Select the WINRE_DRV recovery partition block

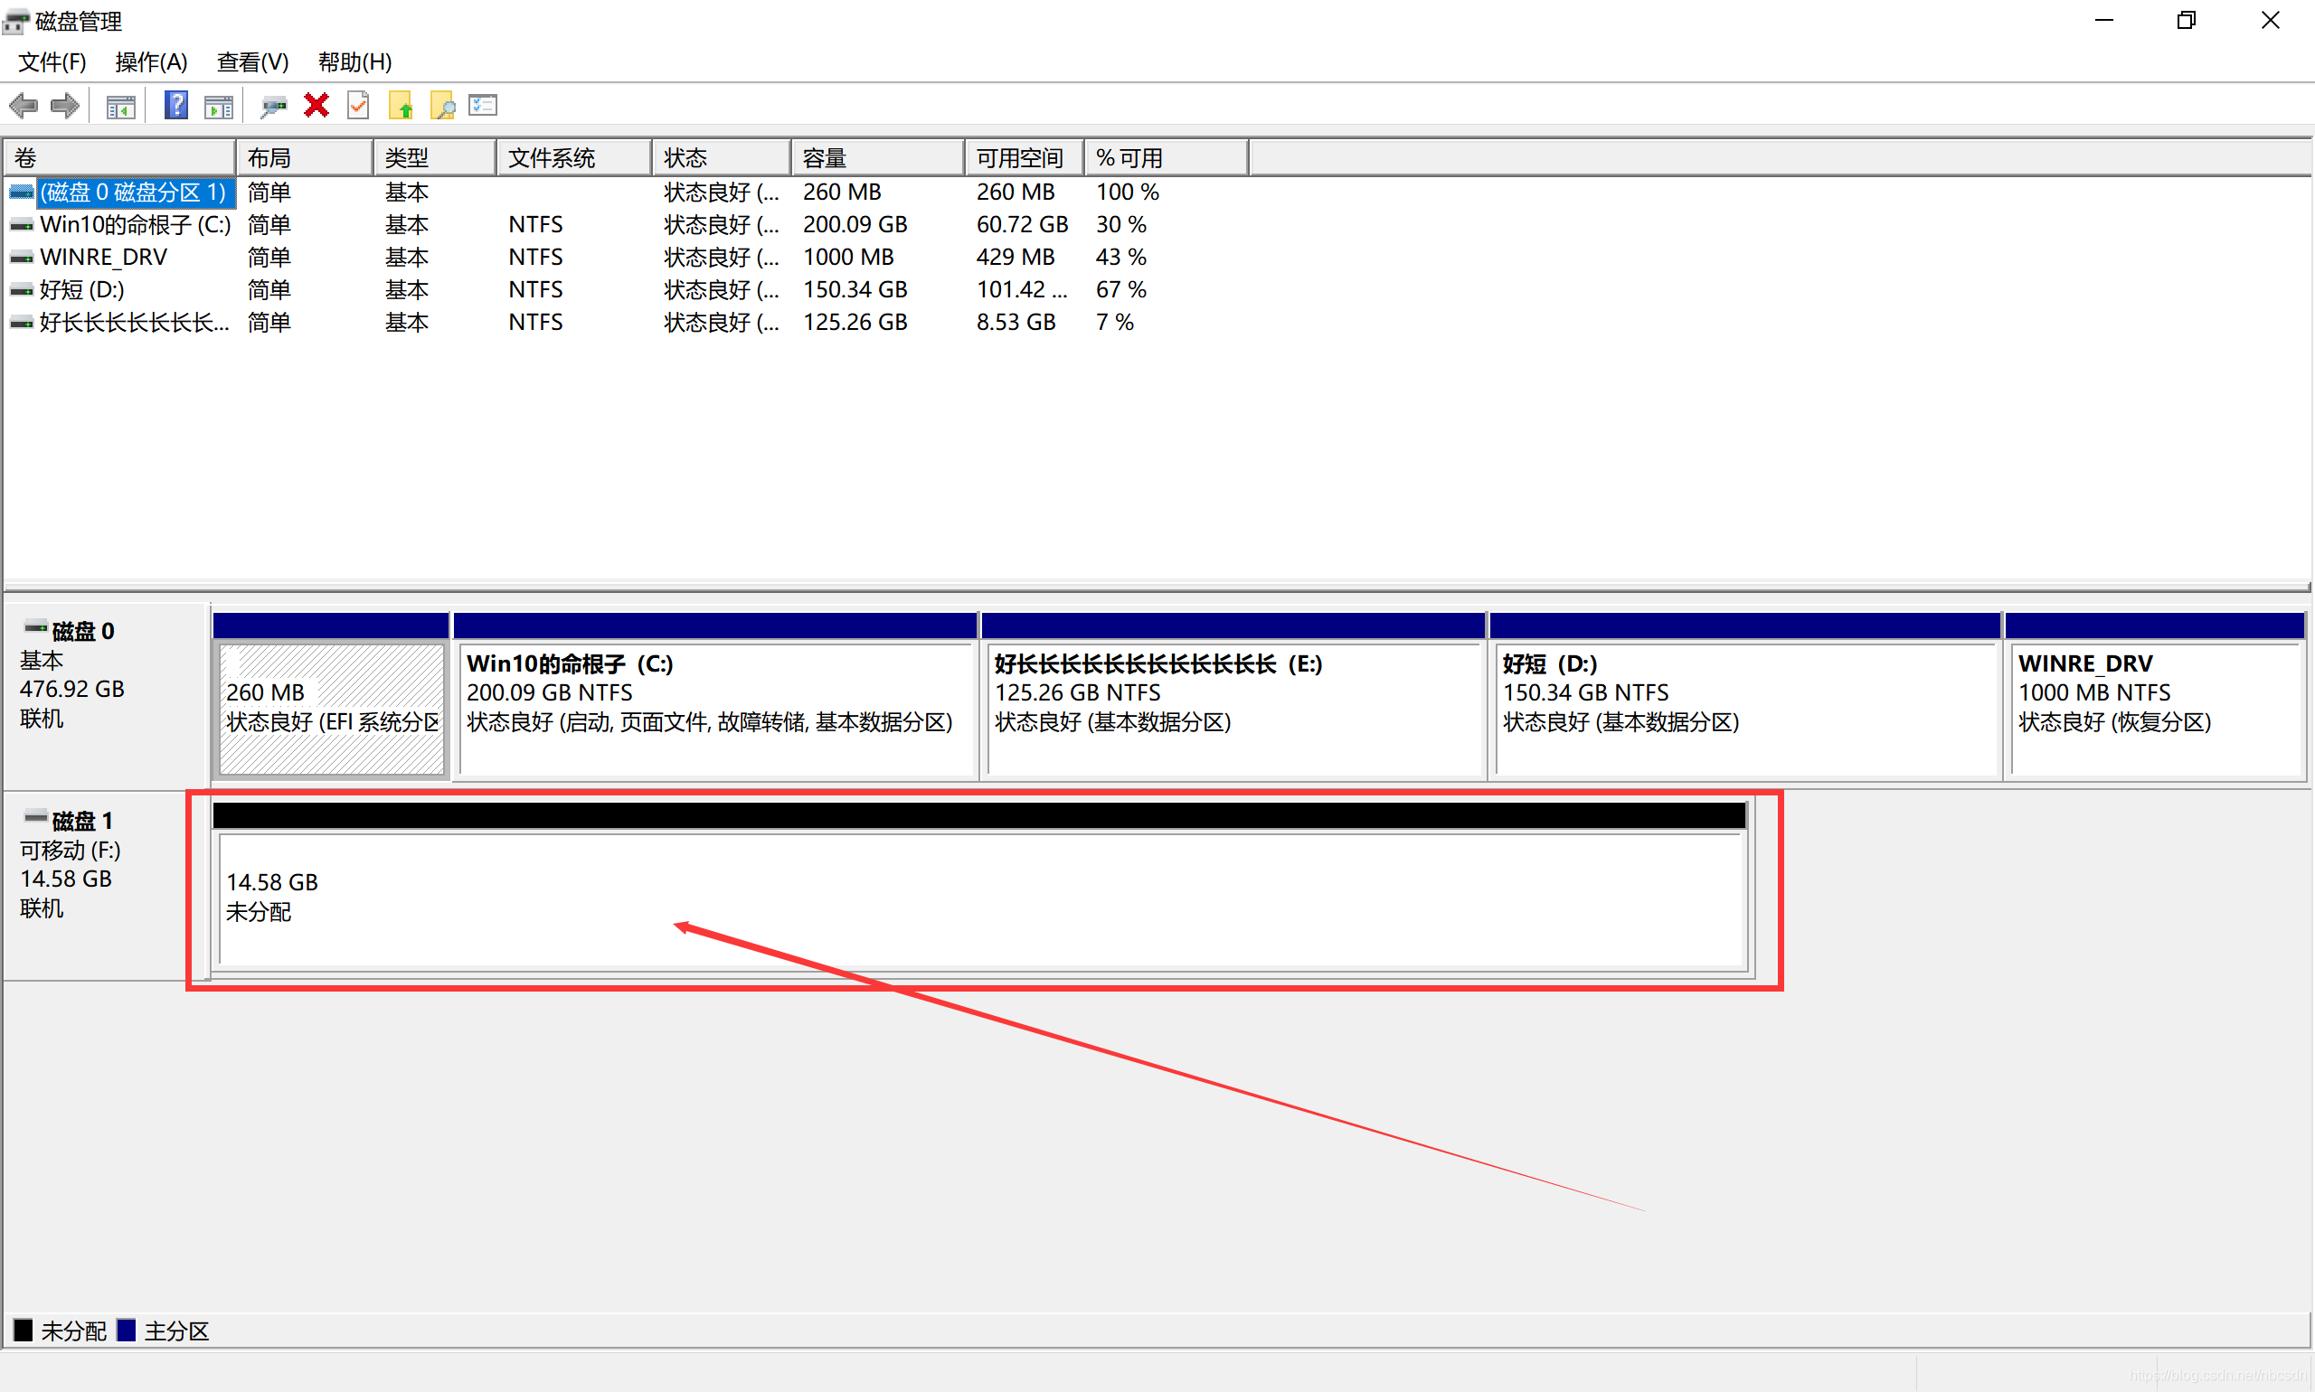(2156, 696)
